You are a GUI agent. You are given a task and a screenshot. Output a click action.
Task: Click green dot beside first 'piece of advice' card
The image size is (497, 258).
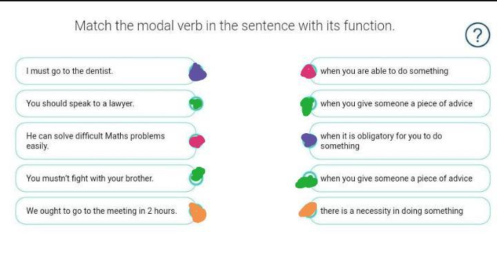pos(307,106)
